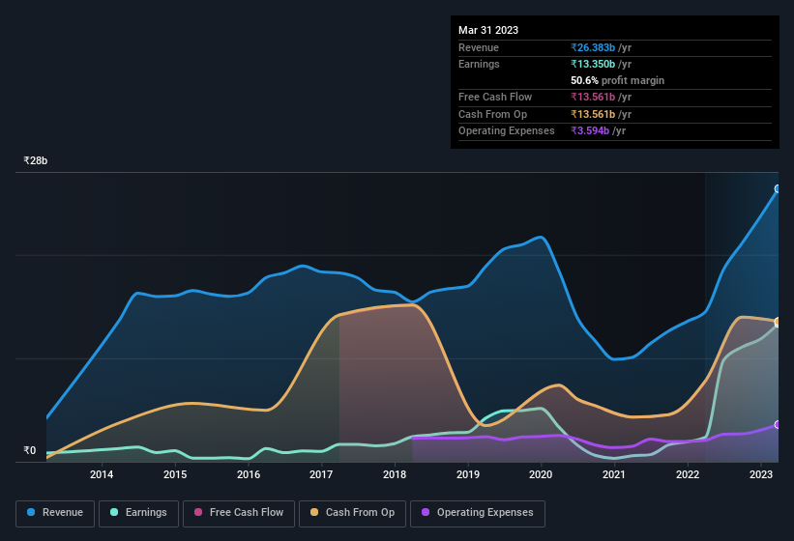This screenshot has height=541, width=794.
Task: Click the ₹13.561b Cash From Op value
Action: [593, 114]
